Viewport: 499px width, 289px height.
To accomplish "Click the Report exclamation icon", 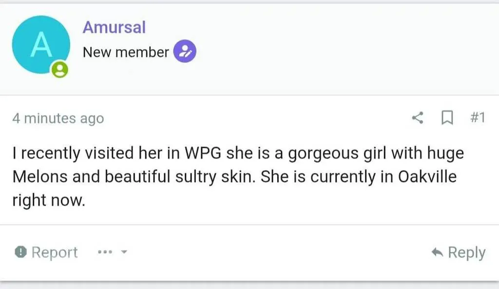I will (20, 252).
